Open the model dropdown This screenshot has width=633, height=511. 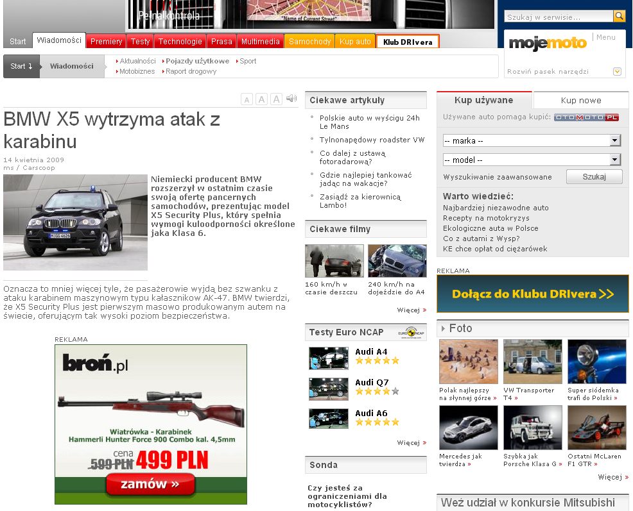point(532,160)
